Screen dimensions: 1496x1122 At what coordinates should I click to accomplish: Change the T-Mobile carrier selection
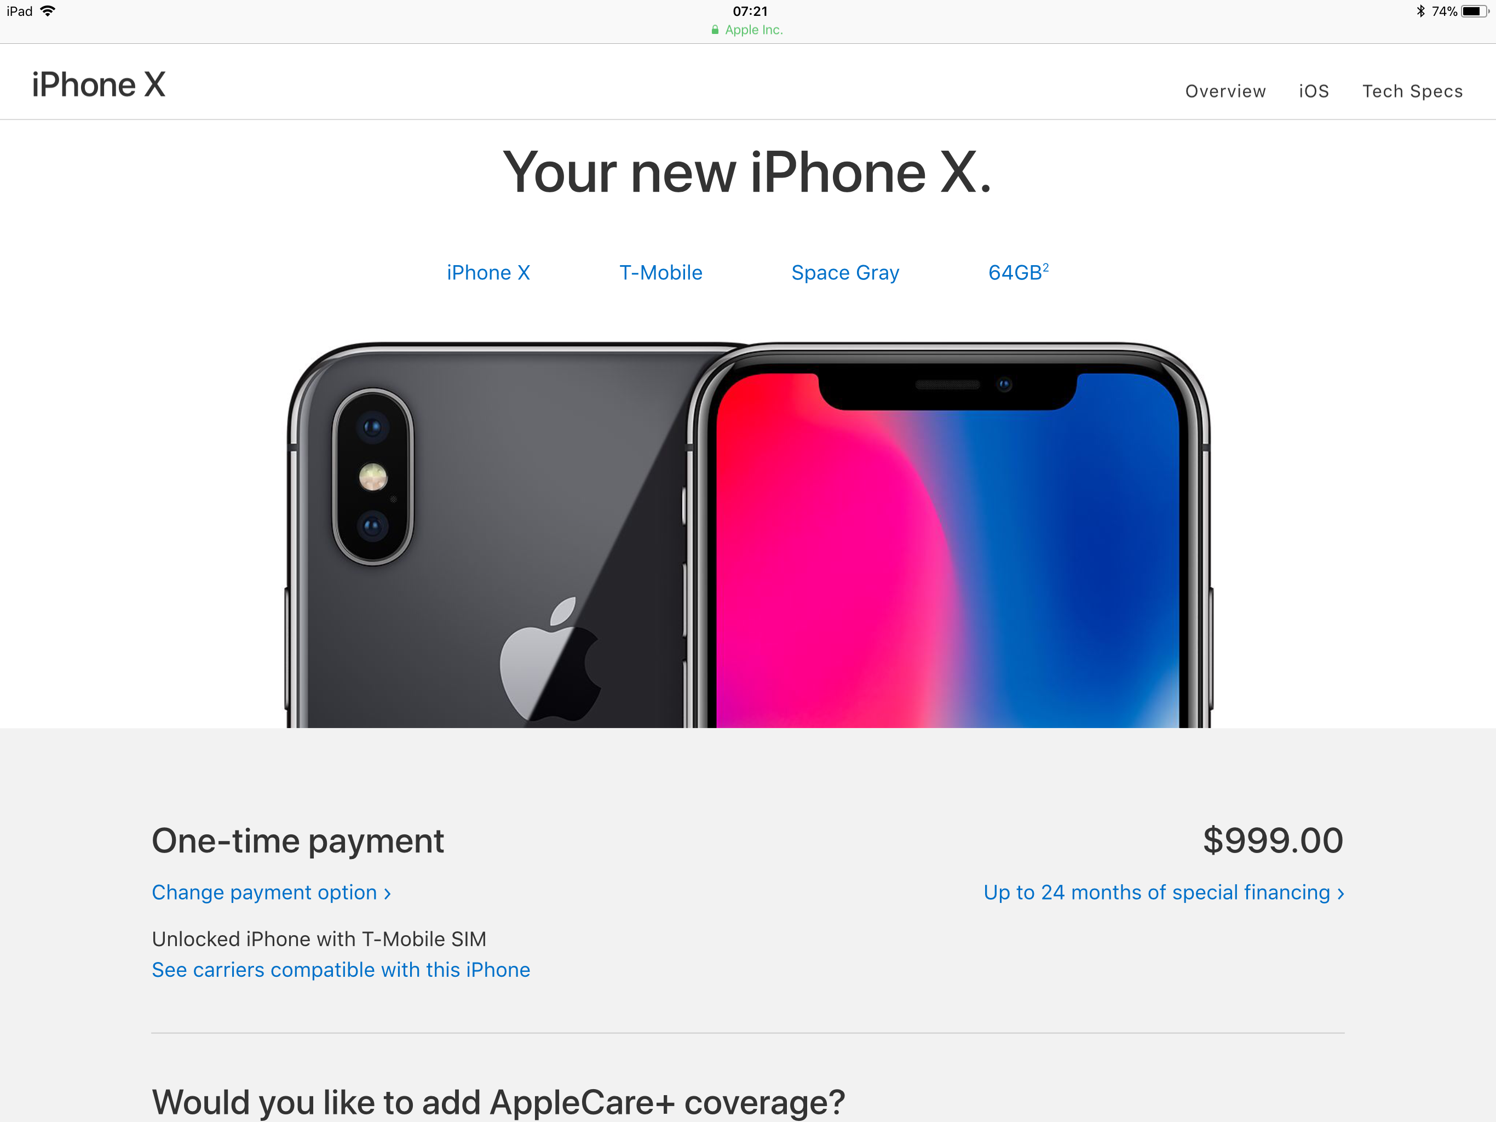click(x=661, y=273)
